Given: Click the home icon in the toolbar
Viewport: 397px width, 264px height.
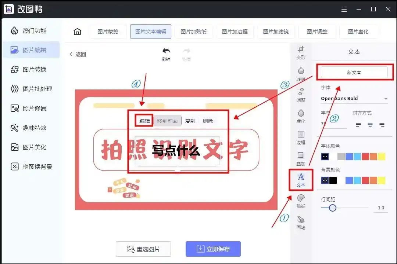Looking at the screenshot, I should click(x=77, y=32).
